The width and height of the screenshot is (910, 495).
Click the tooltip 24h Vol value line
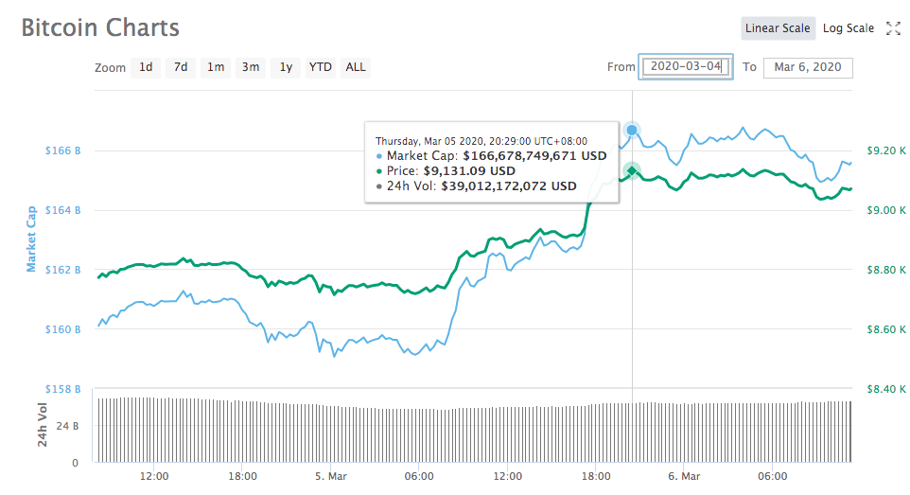point(476,186)
